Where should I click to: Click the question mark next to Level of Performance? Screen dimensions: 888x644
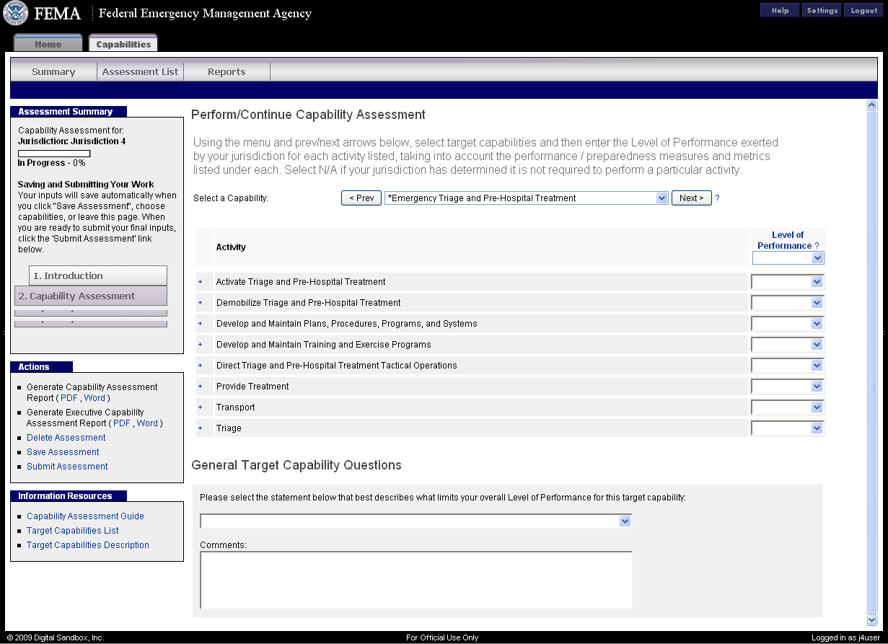817,246
